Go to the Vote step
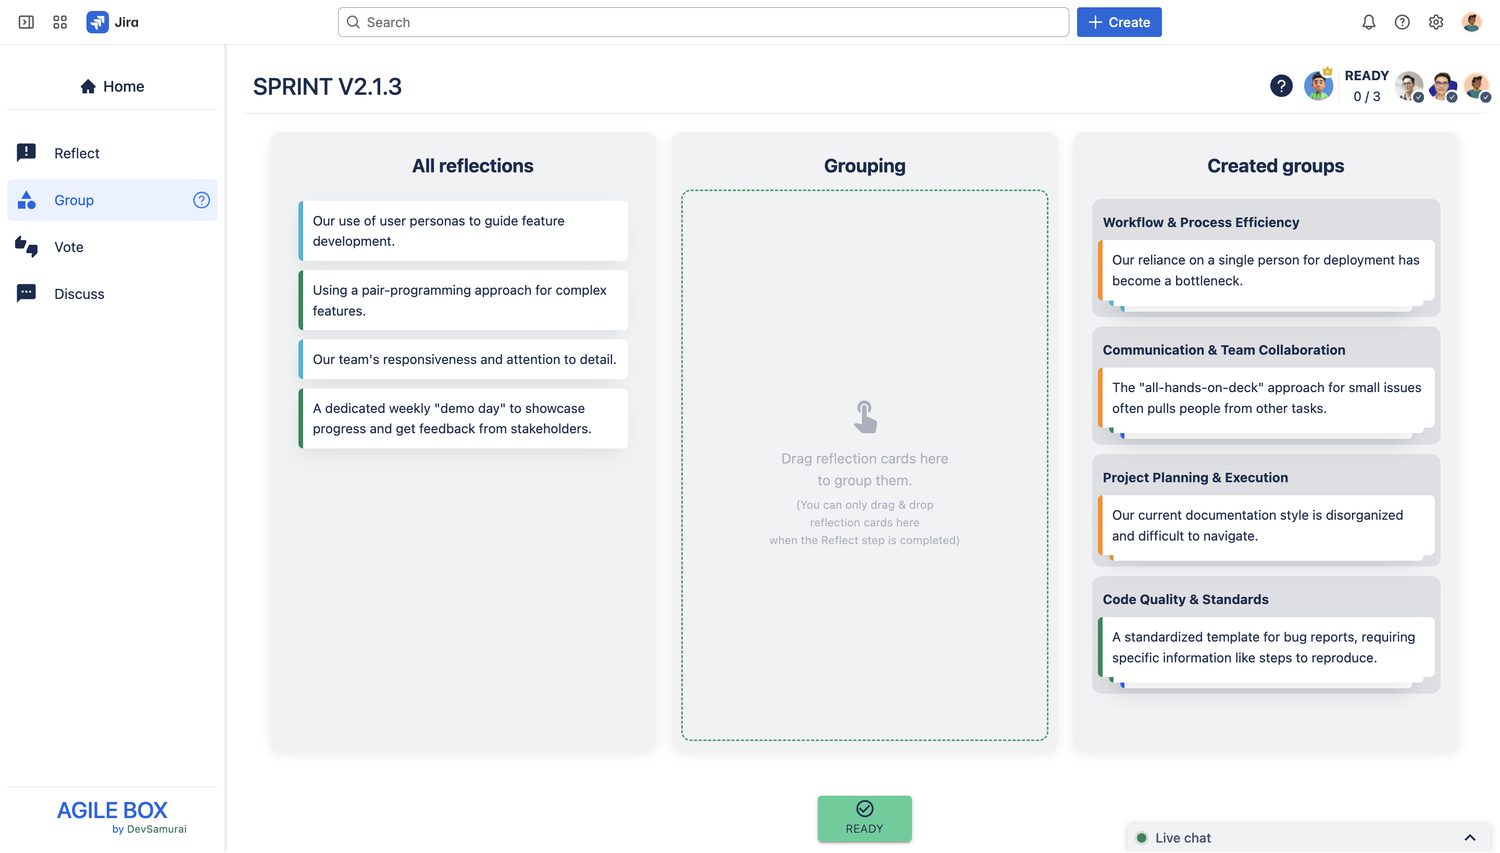1500x853 pixels. pyautogui.click(x=69, y=247)
